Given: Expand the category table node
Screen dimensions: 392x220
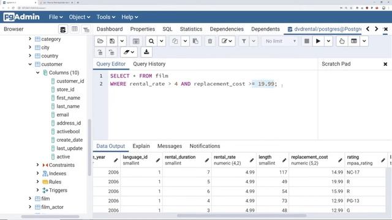Looking at the screenshot, I should [x=30, y=39].
